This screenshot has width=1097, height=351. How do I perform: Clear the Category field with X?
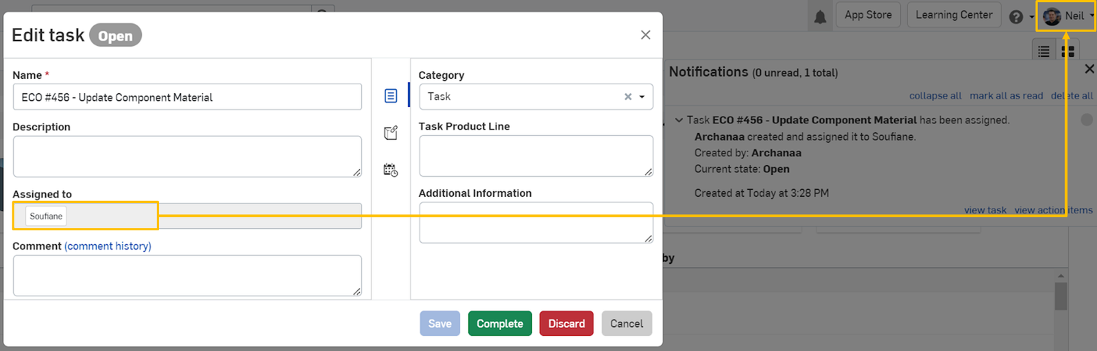(x=627, y=97)
